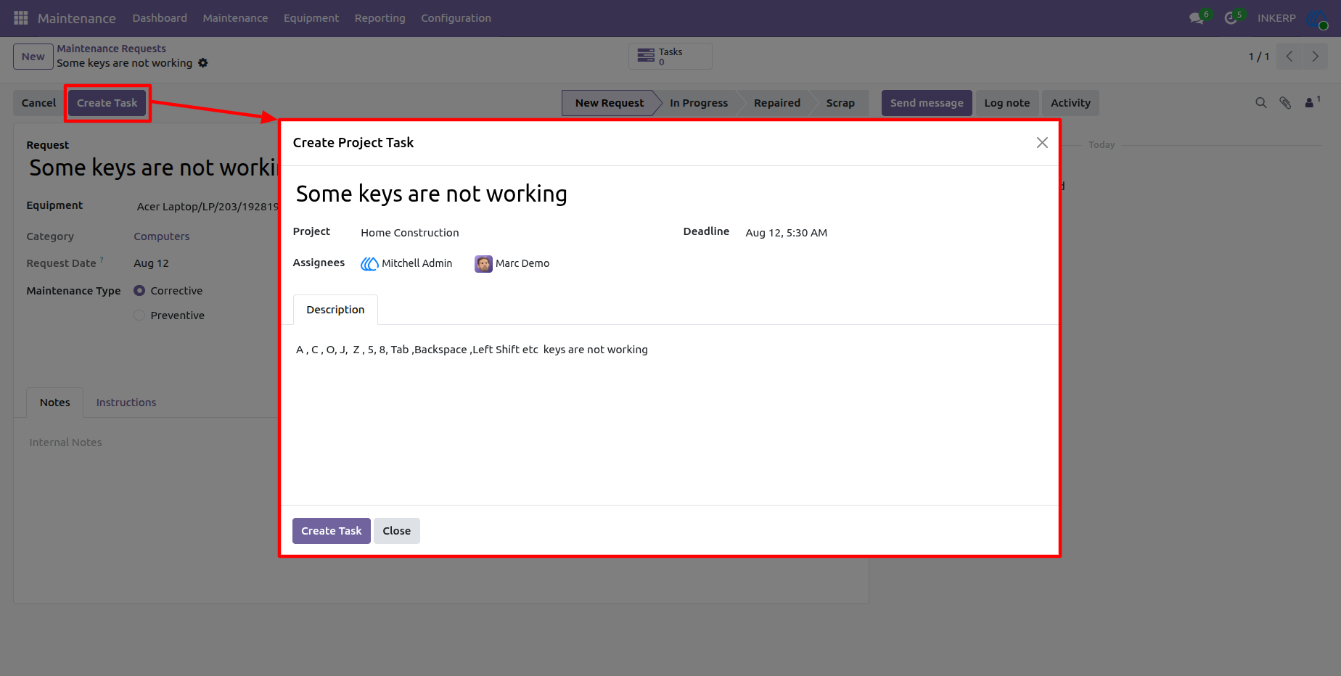Open Equipment menu
Image resolution: width=1341 pixels, height=676 pixels.
pos(311,18)
